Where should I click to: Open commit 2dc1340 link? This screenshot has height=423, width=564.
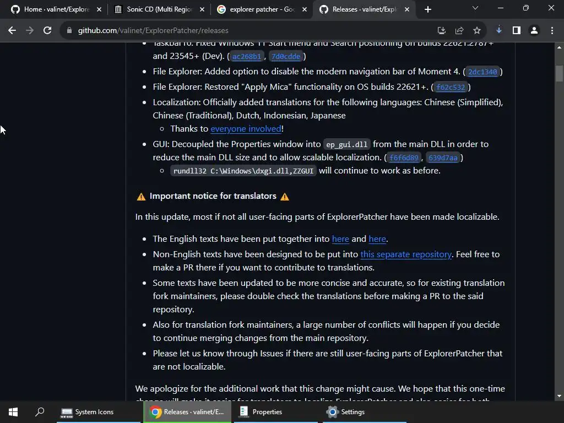click(482, 72)
